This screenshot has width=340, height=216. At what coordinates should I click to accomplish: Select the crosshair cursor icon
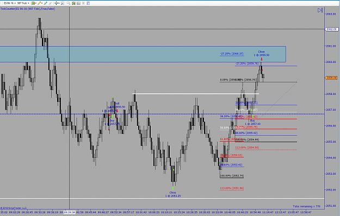pos(57,3)
